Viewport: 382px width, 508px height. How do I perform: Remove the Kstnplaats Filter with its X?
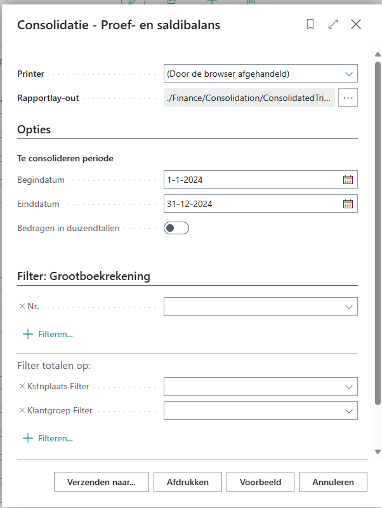[22, 386]
